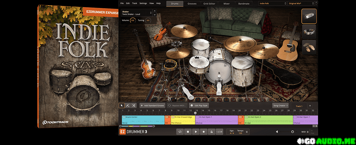Step to next instrument with down arrow
Image resolution: width=356 pixels, height=145 pixels.
coord(155,15)
